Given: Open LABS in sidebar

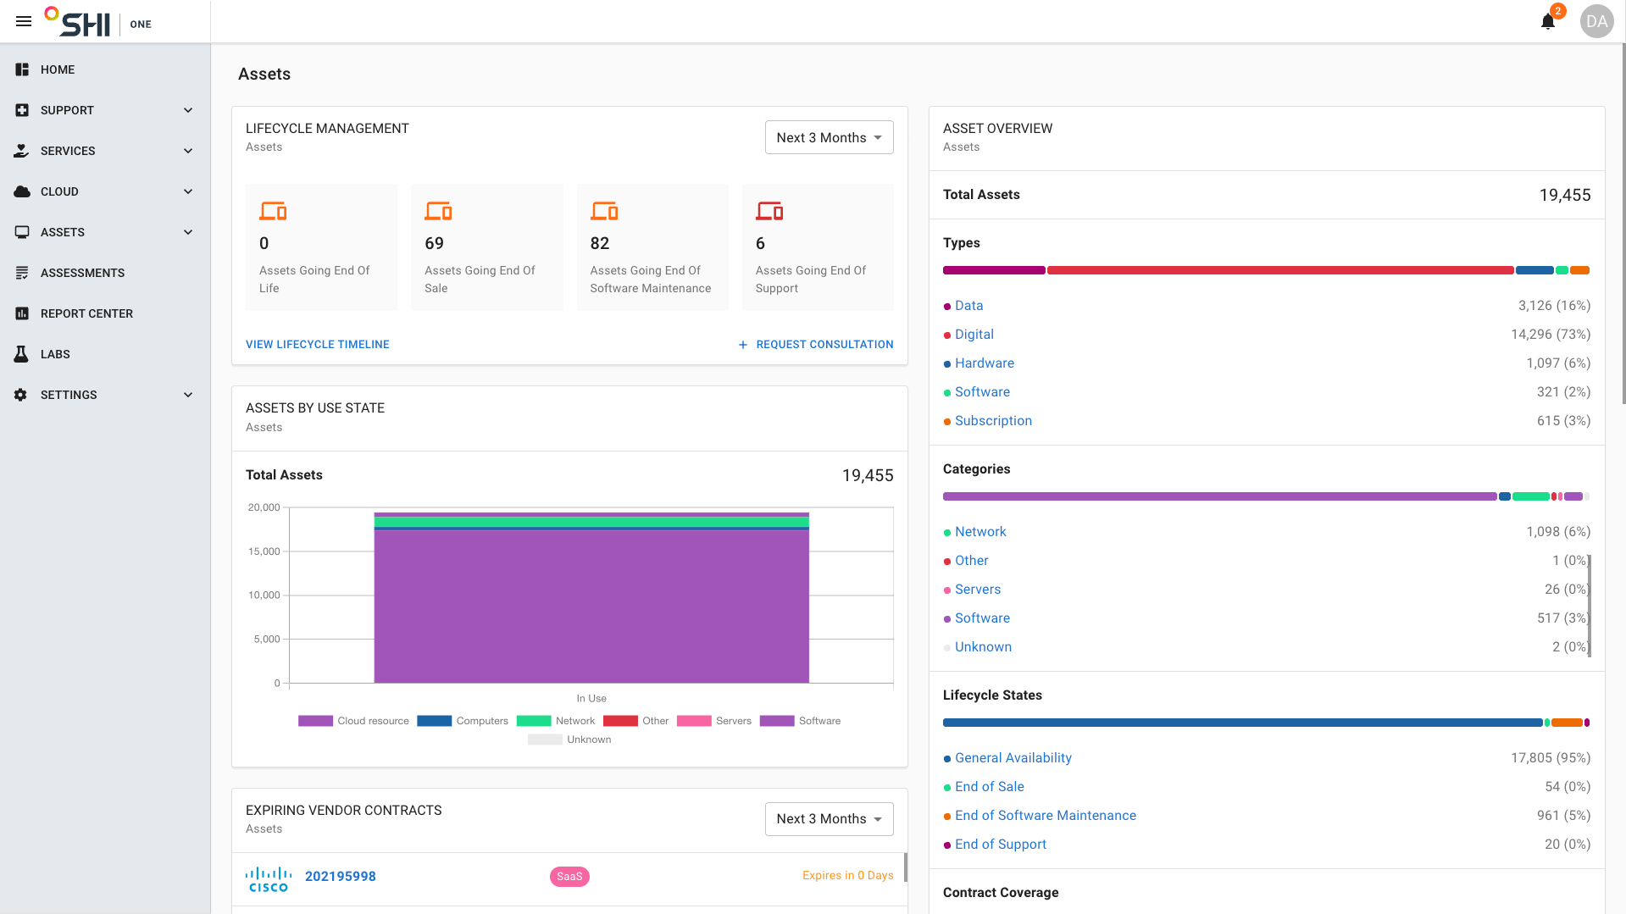Looking at the screenshot, I should coord(105,354).
